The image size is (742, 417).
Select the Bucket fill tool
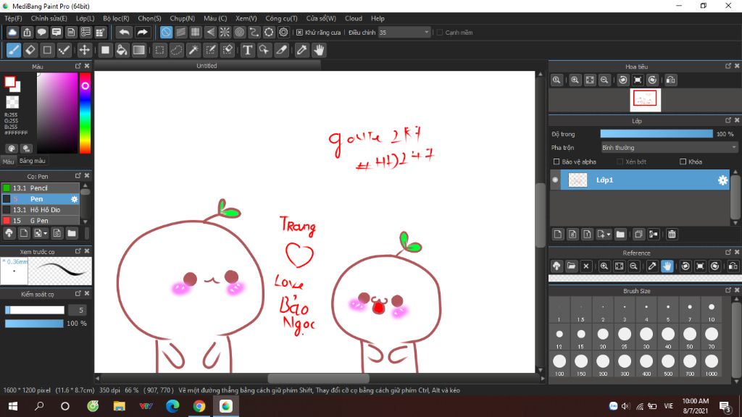(x=122, y=50)
